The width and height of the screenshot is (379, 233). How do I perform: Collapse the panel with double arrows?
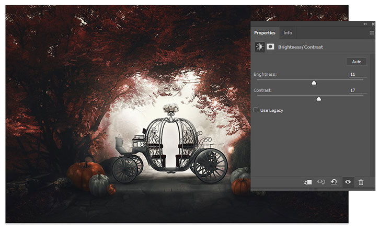[364, 24]
